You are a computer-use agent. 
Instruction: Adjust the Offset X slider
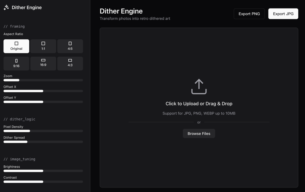[x=43, y=91]
